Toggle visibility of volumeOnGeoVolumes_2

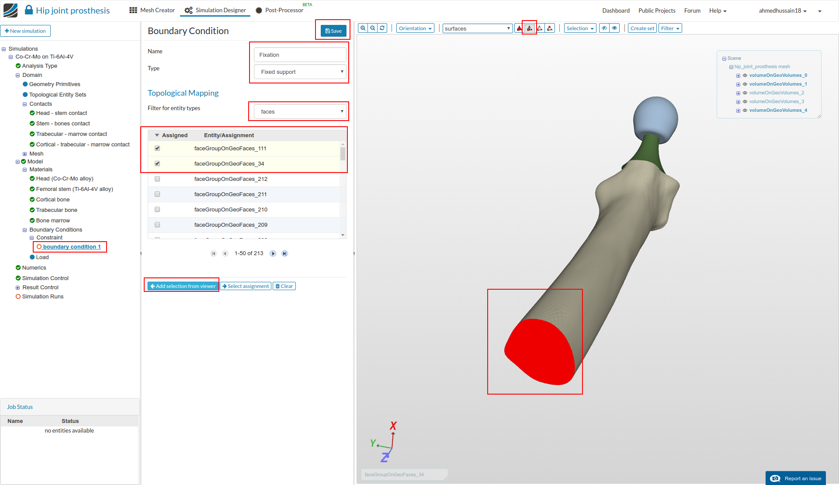(x=745, y=93)
